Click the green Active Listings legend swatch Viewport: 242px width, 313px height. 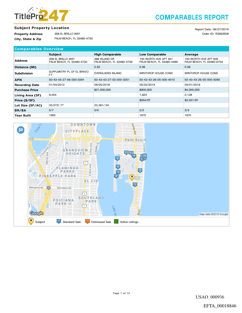[116, 222]
